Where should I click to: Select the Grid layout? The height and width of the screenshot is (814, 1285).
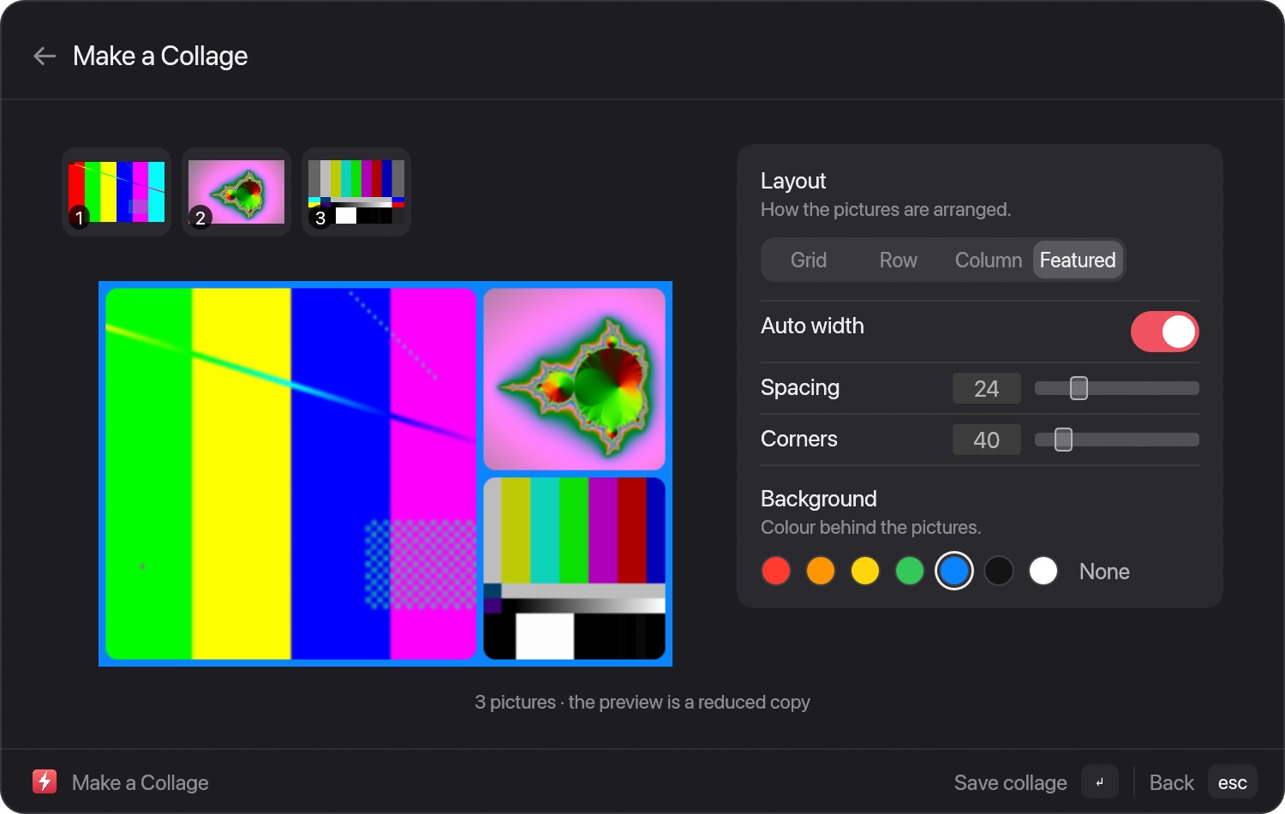(809, 260)
